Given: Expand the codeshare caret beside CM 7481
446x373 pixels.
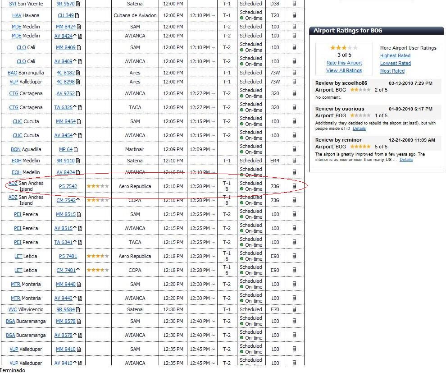Looking at the screenshot, I should (x=78, y=270).
